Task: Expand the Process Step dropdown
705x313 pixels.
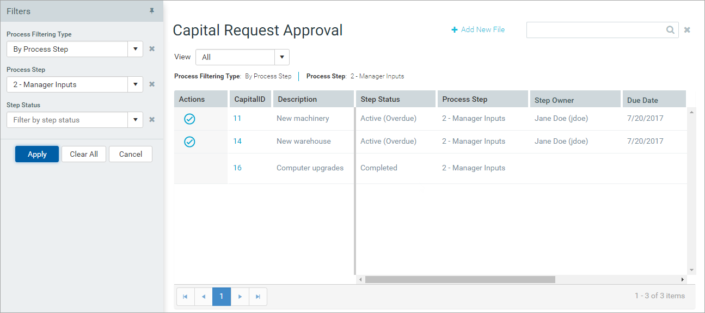Action: tap(136, 84)
